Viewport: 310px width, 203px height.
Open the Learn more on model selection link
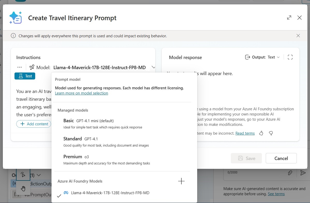[82, 93]
